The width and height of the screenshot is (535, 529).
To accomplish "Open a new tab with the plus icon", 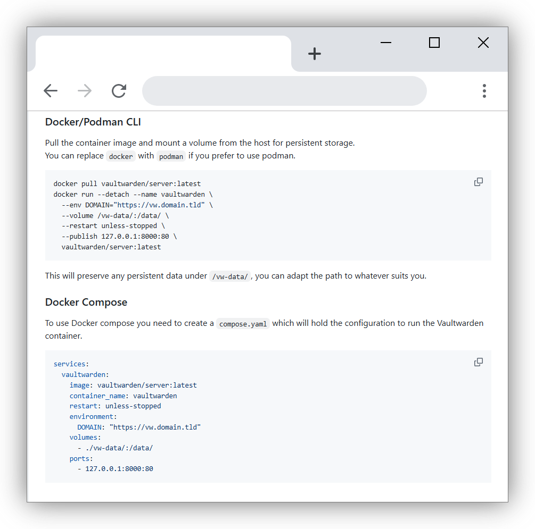I will 314,54.
